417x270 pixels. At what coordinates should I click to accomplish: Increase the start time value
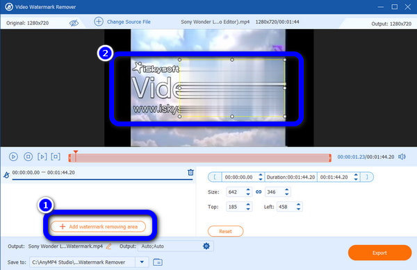point(261,175)
